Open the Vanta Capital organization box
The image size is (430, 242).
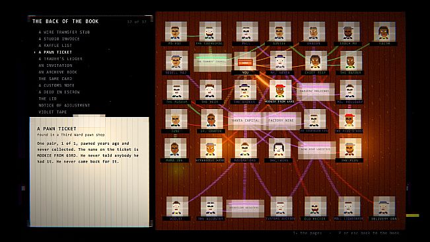point(245,121)
